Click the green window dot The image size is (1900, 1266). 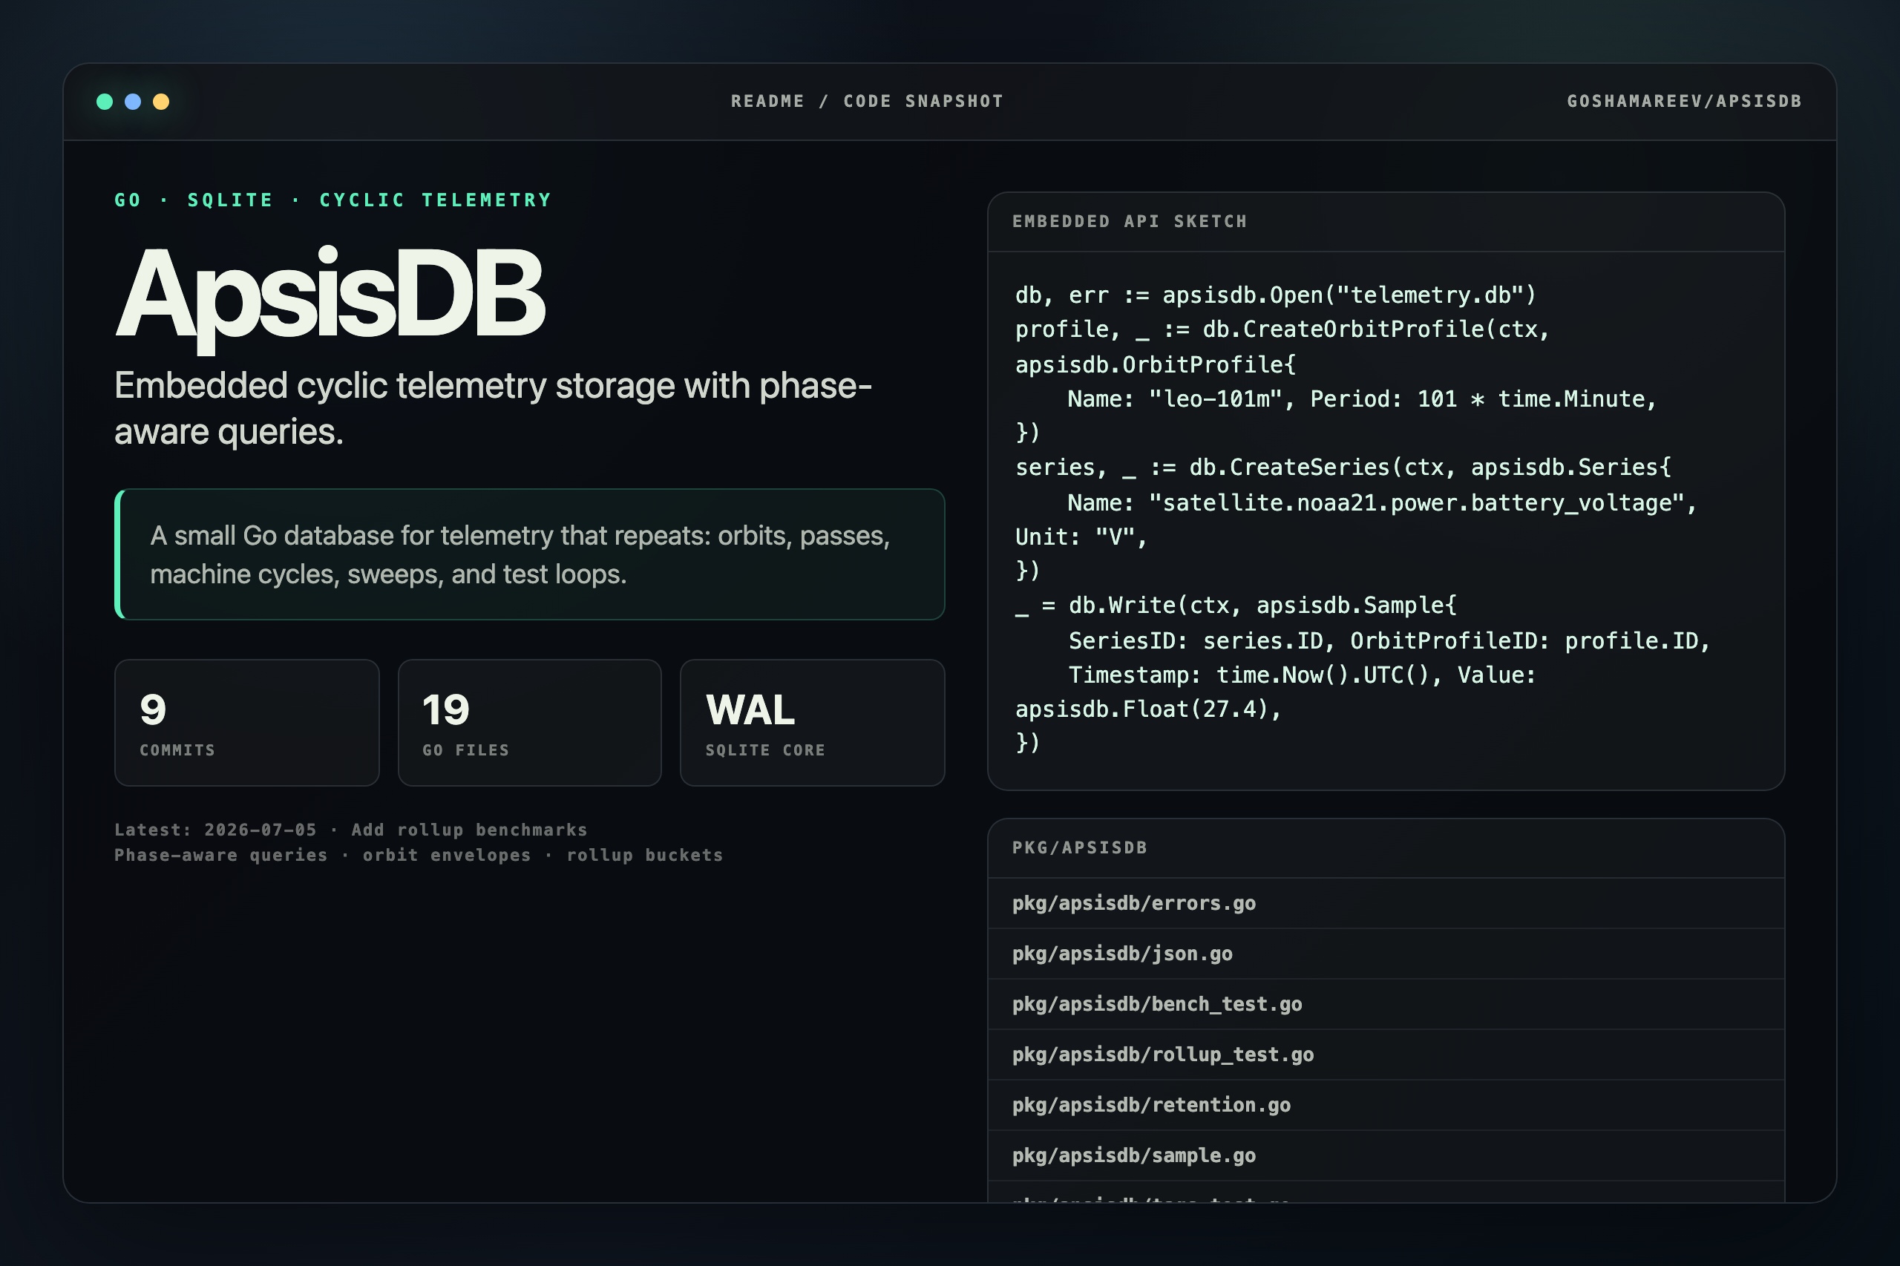pyautogui.click(x=104, y=102)
